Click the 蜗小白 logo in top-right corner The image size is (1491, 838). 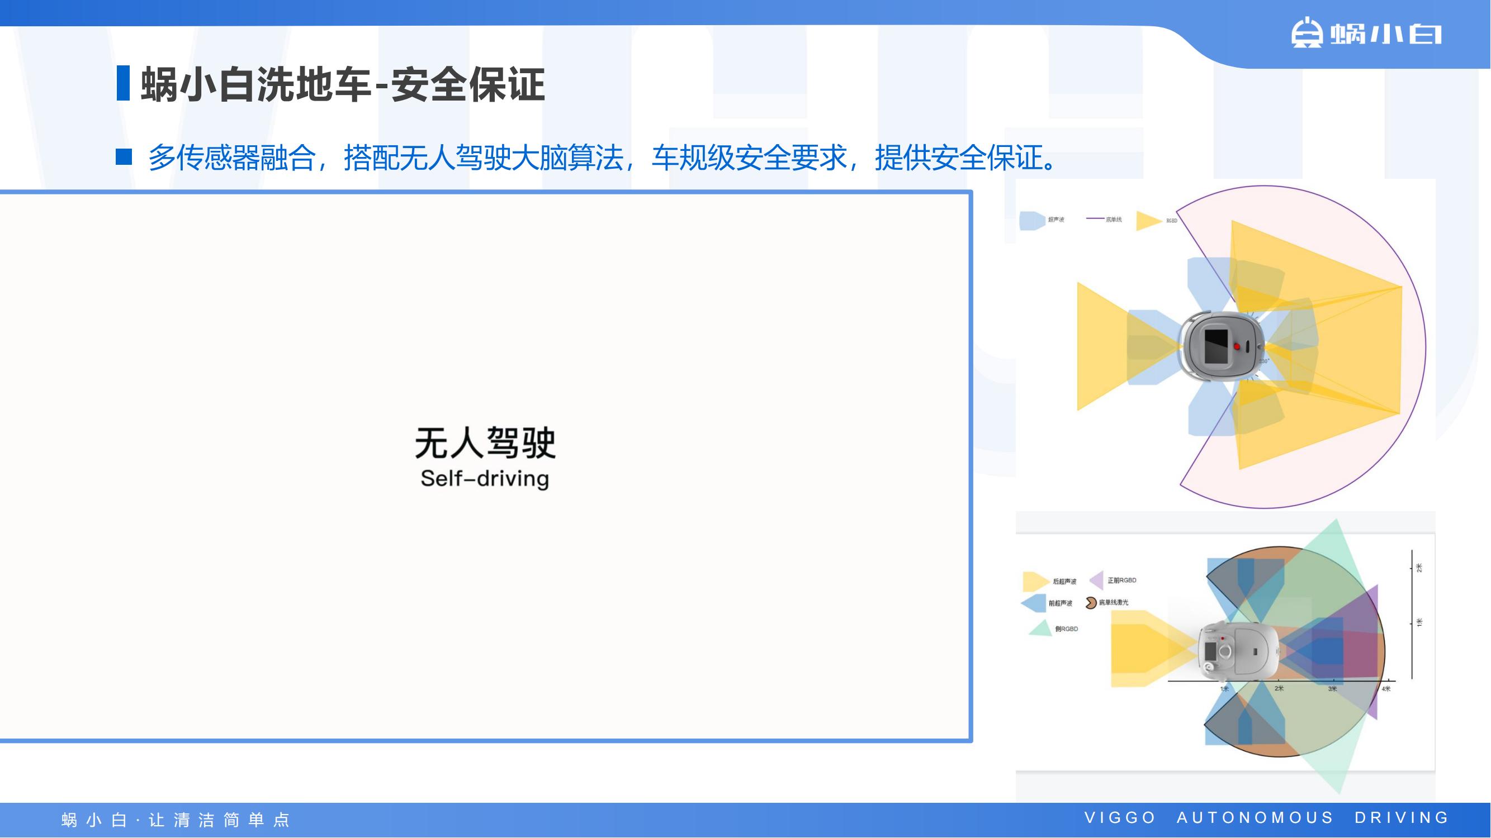click(1366, 33)
